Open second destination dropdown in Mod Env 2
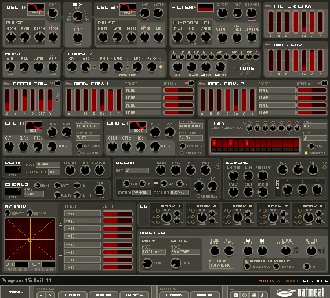330x298 pixels. coord(277,98)
